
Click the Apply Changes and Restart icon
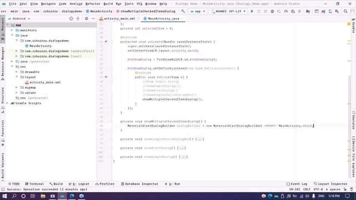[x=259, y=11]
